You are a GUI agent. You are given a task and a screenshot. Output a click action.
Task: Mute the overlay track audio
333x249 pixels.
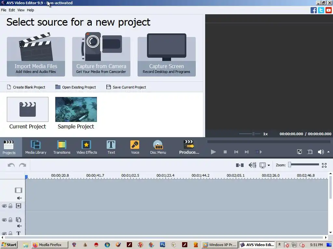coord(19,226)
